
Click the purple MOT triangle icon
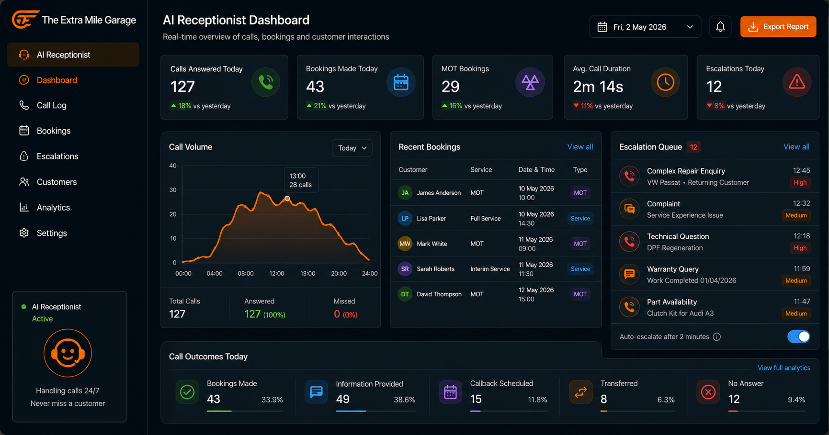(x=530, y=82)
